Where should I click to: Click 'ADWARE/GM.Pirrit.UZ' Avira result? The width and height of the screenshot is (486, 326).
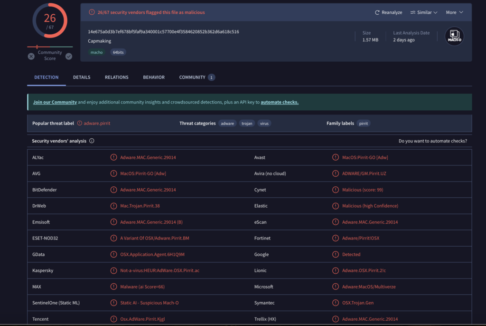tap(364, 173)
